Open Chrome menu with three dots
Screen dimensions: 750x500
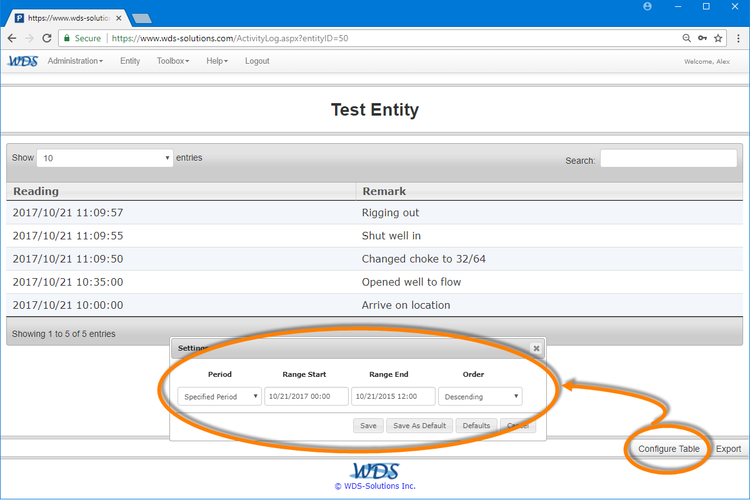pyautogui.click(x=737, y=38)
